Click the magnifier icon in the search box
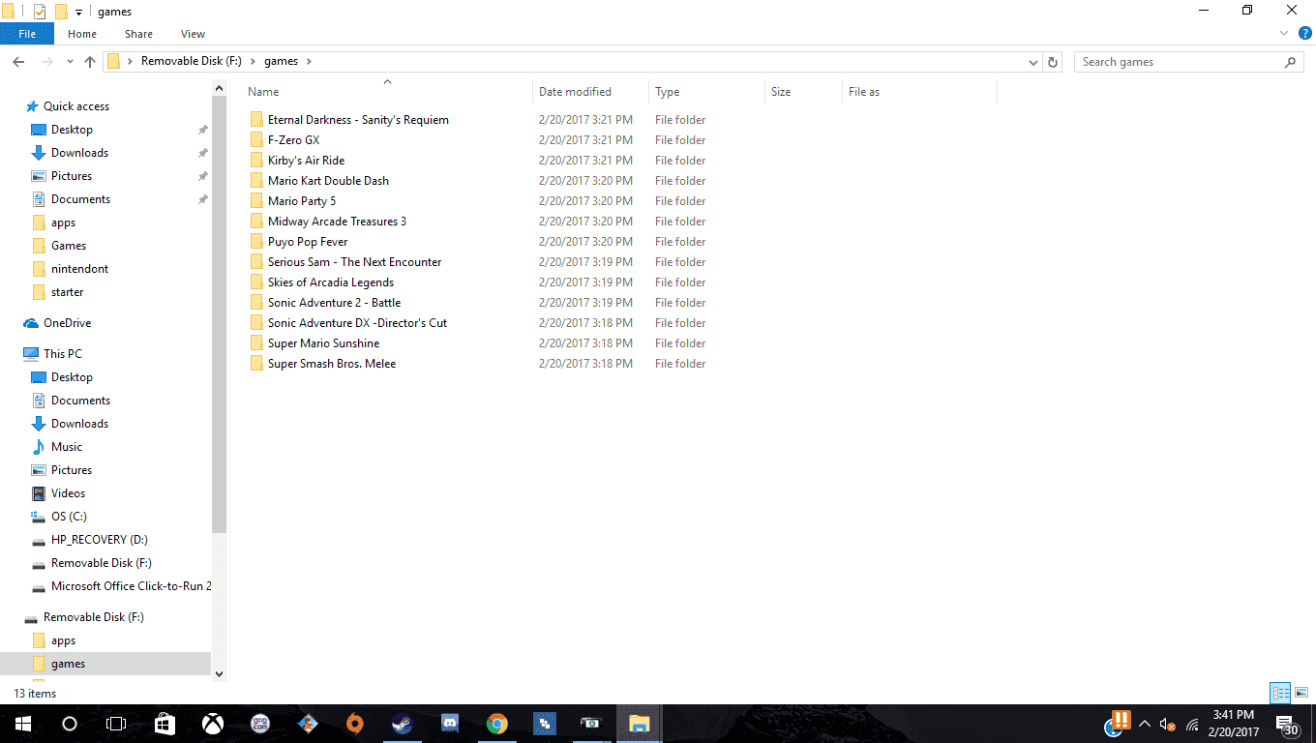This screenshot has height=743, width=1316. (1291, 62)
